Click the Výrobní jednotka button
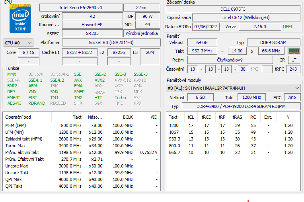The height and width of the screenshot is (202, 304). (x=142, y=33)
